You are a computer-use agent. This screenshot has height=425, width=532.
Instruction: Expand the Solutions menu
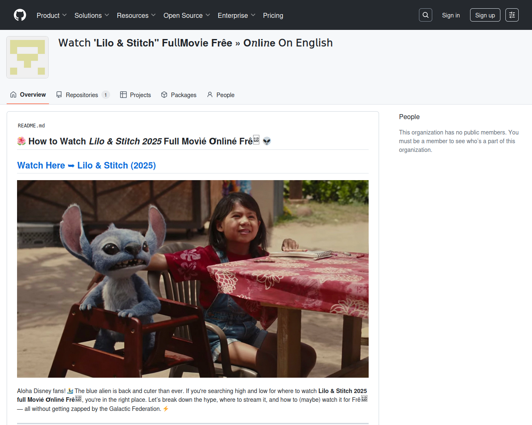[92, 15]
